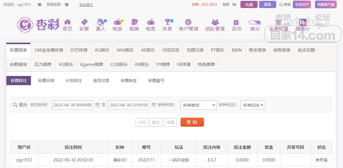Click the end time input field
Viewport: 343px width, 168px height.
point(129,105)
